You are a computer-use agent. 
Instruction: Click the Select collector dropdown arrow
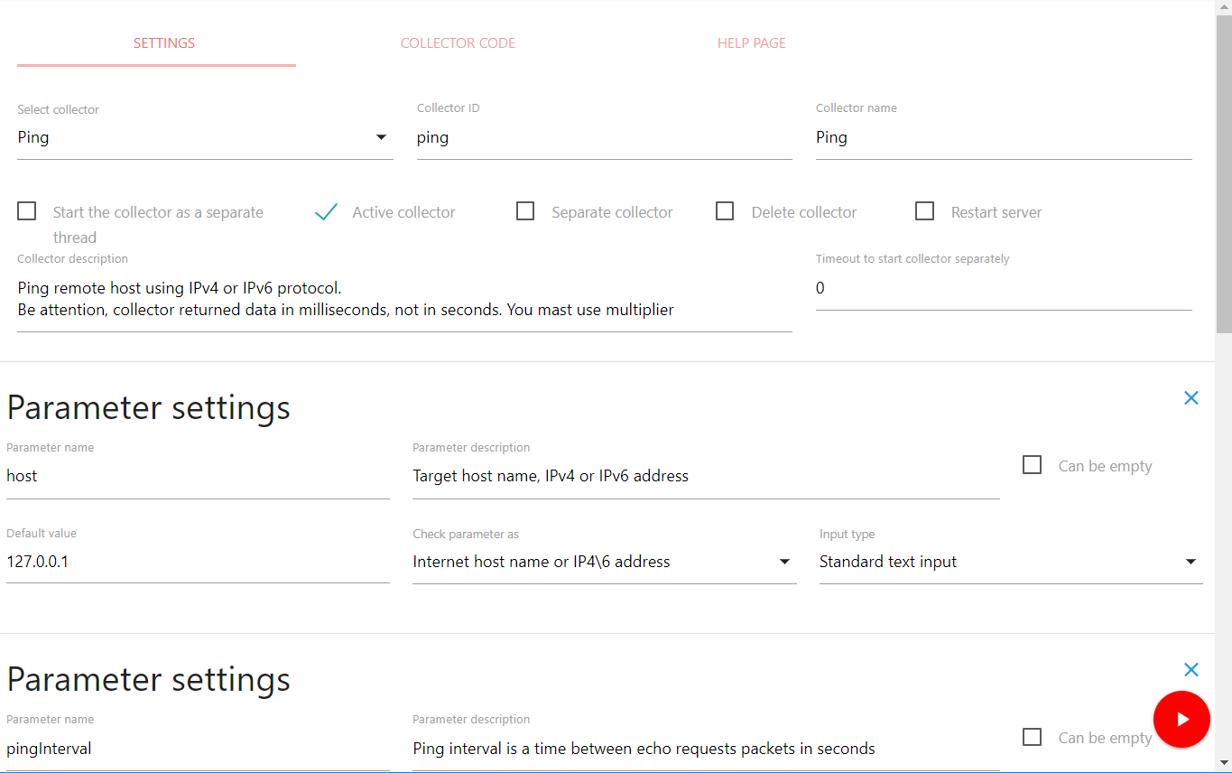click(x=381, y=137)
